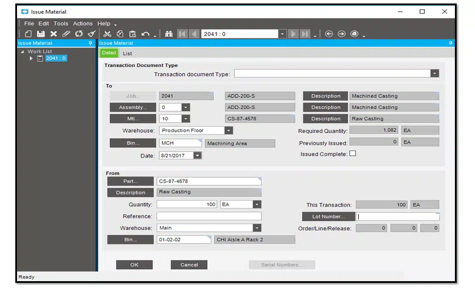The height and width of the screenshot is (289, 475).
Task: Toggle the Issued Complete checkbox
Action: pyautogui.click(x=353, y=154)
